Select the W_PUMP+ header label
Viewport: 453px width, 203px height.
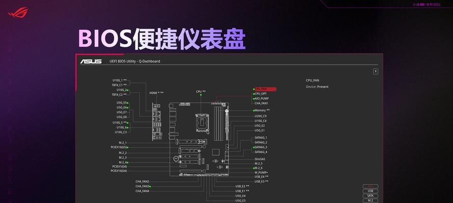tap(261, 173)
